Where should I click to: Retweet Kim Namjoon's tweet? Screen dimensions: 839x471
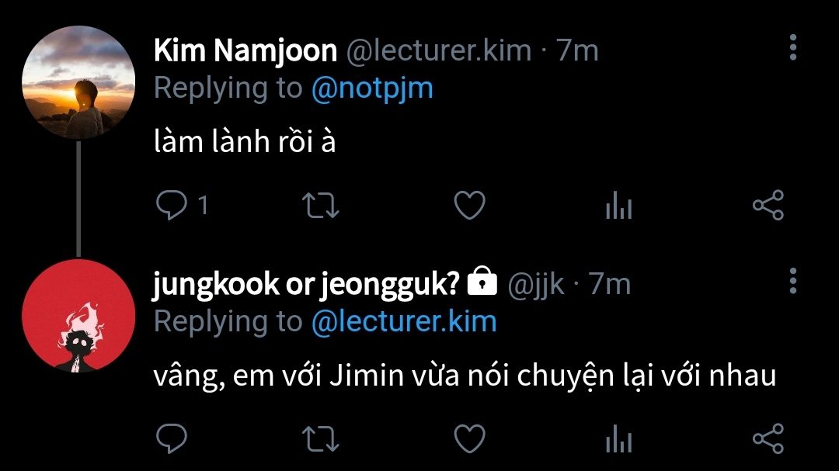(x=319, y=206)
